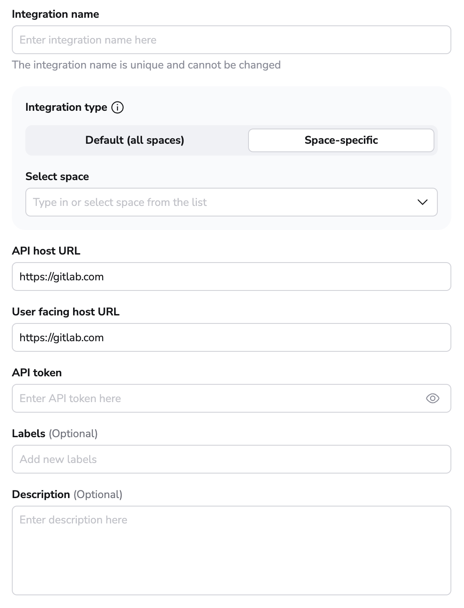Click the Integration name heading
This screenshot has width=464, height=608.
55,14
